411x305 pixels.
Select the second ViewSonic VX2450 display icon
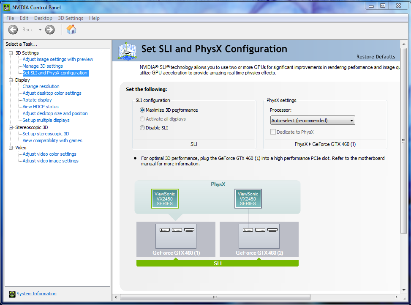[x=248, y=199]
